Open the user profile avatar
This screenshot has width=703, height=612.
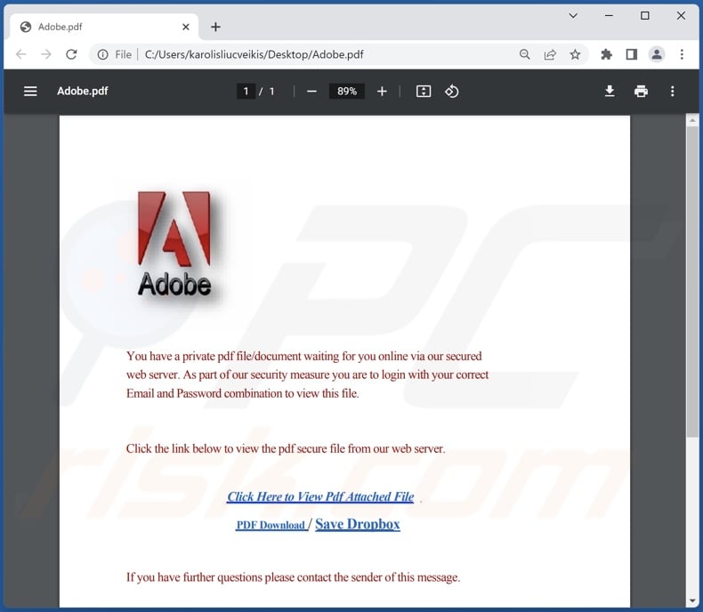pos(657,54)
